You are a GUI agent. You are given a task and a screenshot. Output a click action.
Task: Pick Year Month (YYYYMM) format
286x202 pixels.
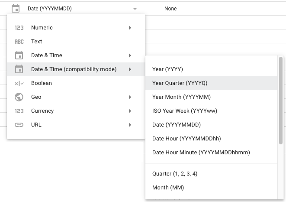[x=181, y=97]
